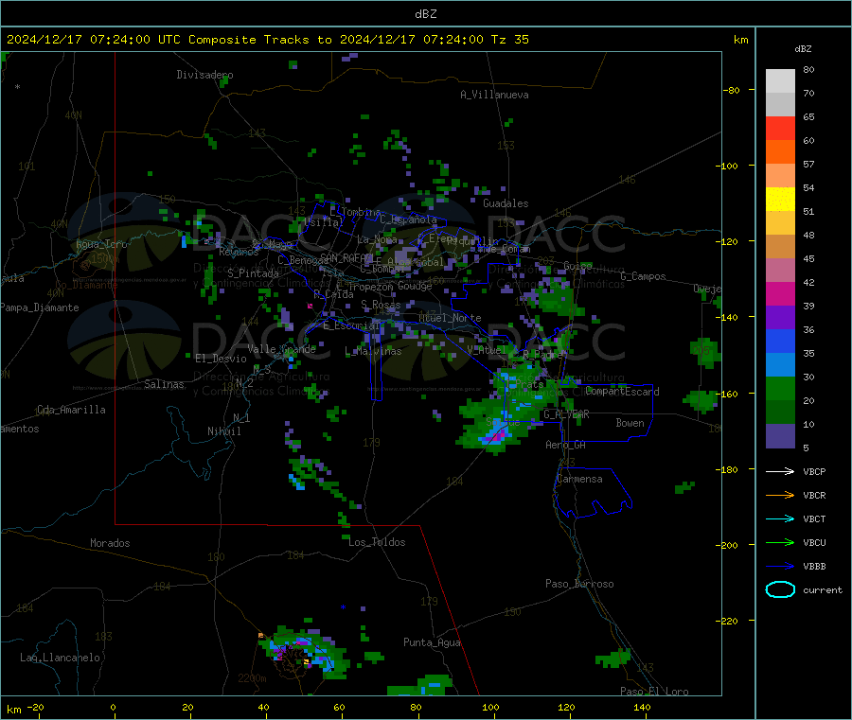Screen dimensions: 852x720
Task: Click the '40' tick on the bottom axis
Action: (x=263, y=707)
